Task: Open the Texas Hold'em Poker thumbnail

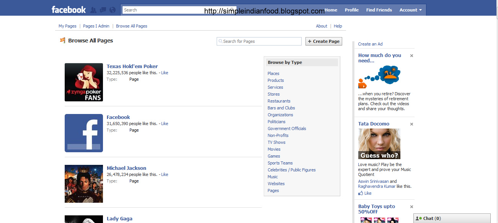Action: (84, 82)
